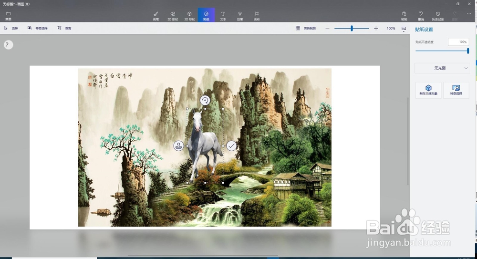This screenshot has height=259, width=477.
Task: Open the 画布 canvas tab
Action: click(x=257, y=16)
